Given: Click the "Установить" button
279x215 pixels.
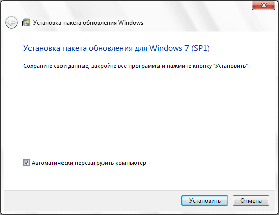Looking at the screenshot, I should [x=205, y=201].
